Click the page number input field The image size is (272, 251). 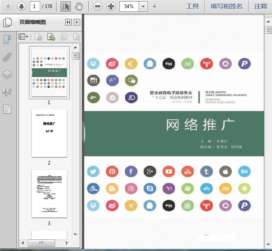click(35, 6)
